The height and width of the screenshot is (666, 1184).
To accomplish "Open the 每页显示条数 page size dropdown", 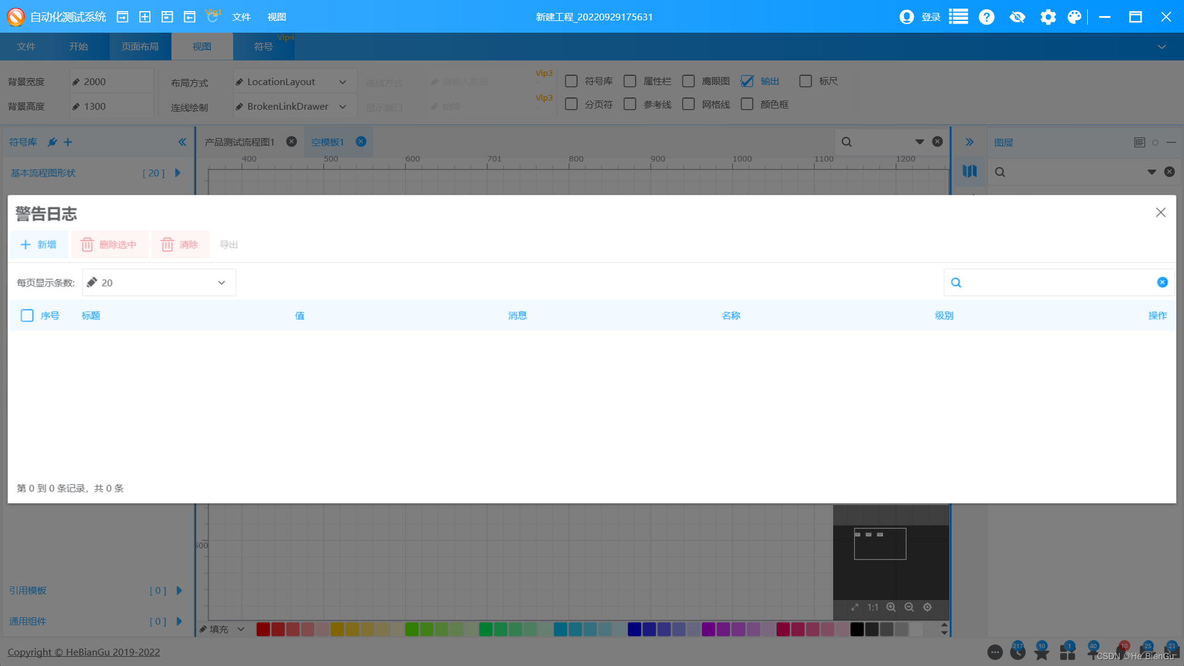I will coord(220,282).
